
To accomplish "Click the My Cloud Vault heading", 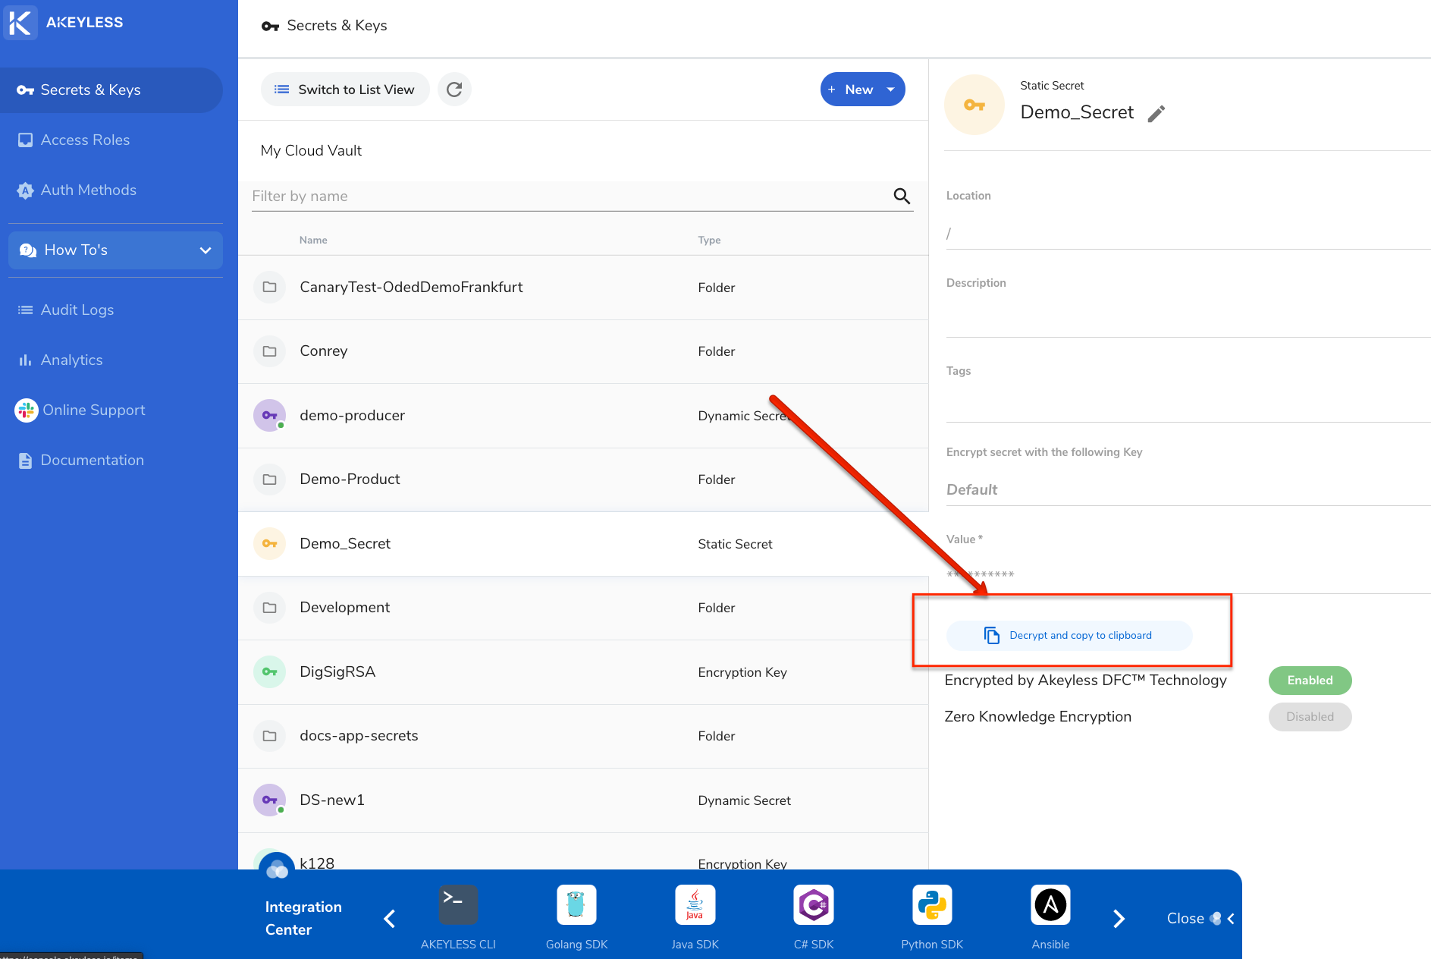I will 311,151.
